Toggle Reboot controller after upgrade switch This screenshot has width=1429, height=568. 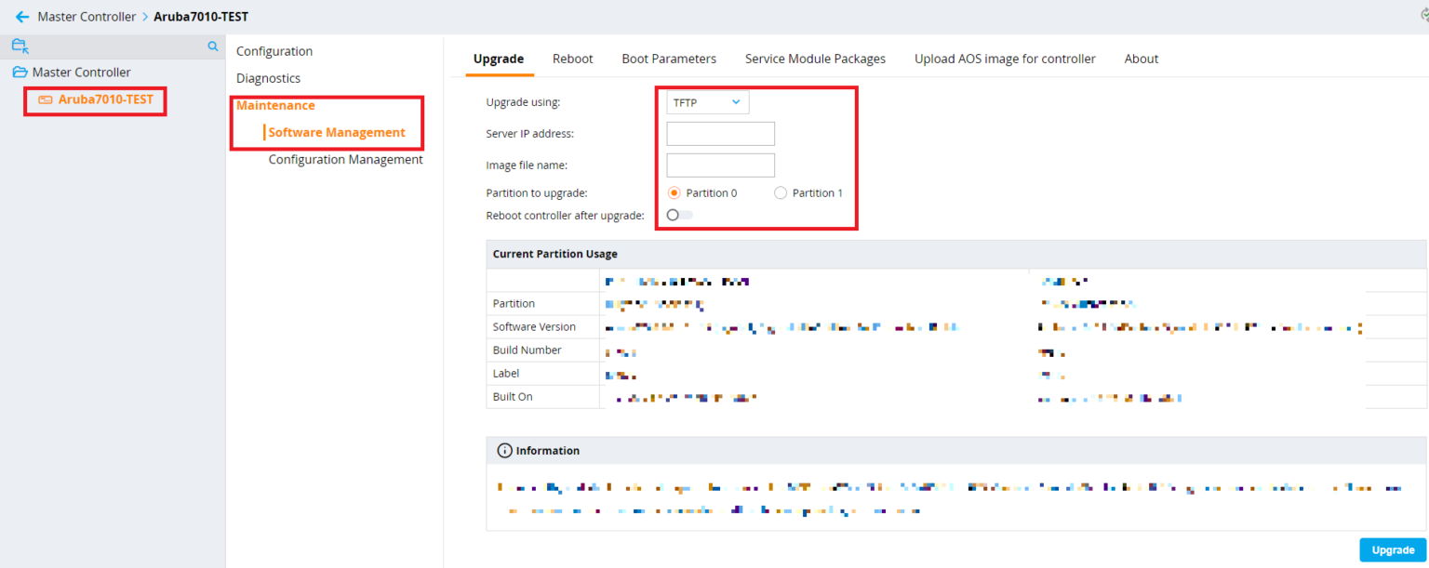[x=680, y=216]
